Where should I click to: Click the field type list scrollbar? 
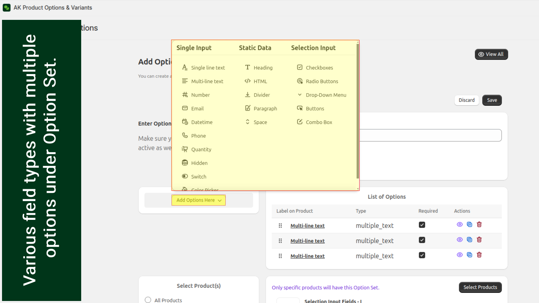pyautogui.click(x=357, y=111)
